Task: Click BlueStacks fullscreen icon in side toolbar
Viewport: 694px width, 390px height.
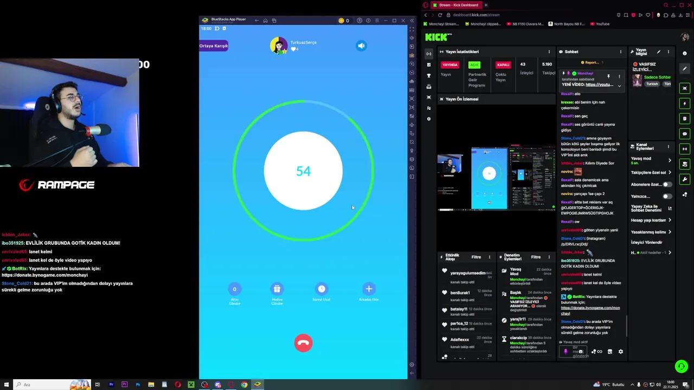Action: pyautogui.click(x=412, y=29)
